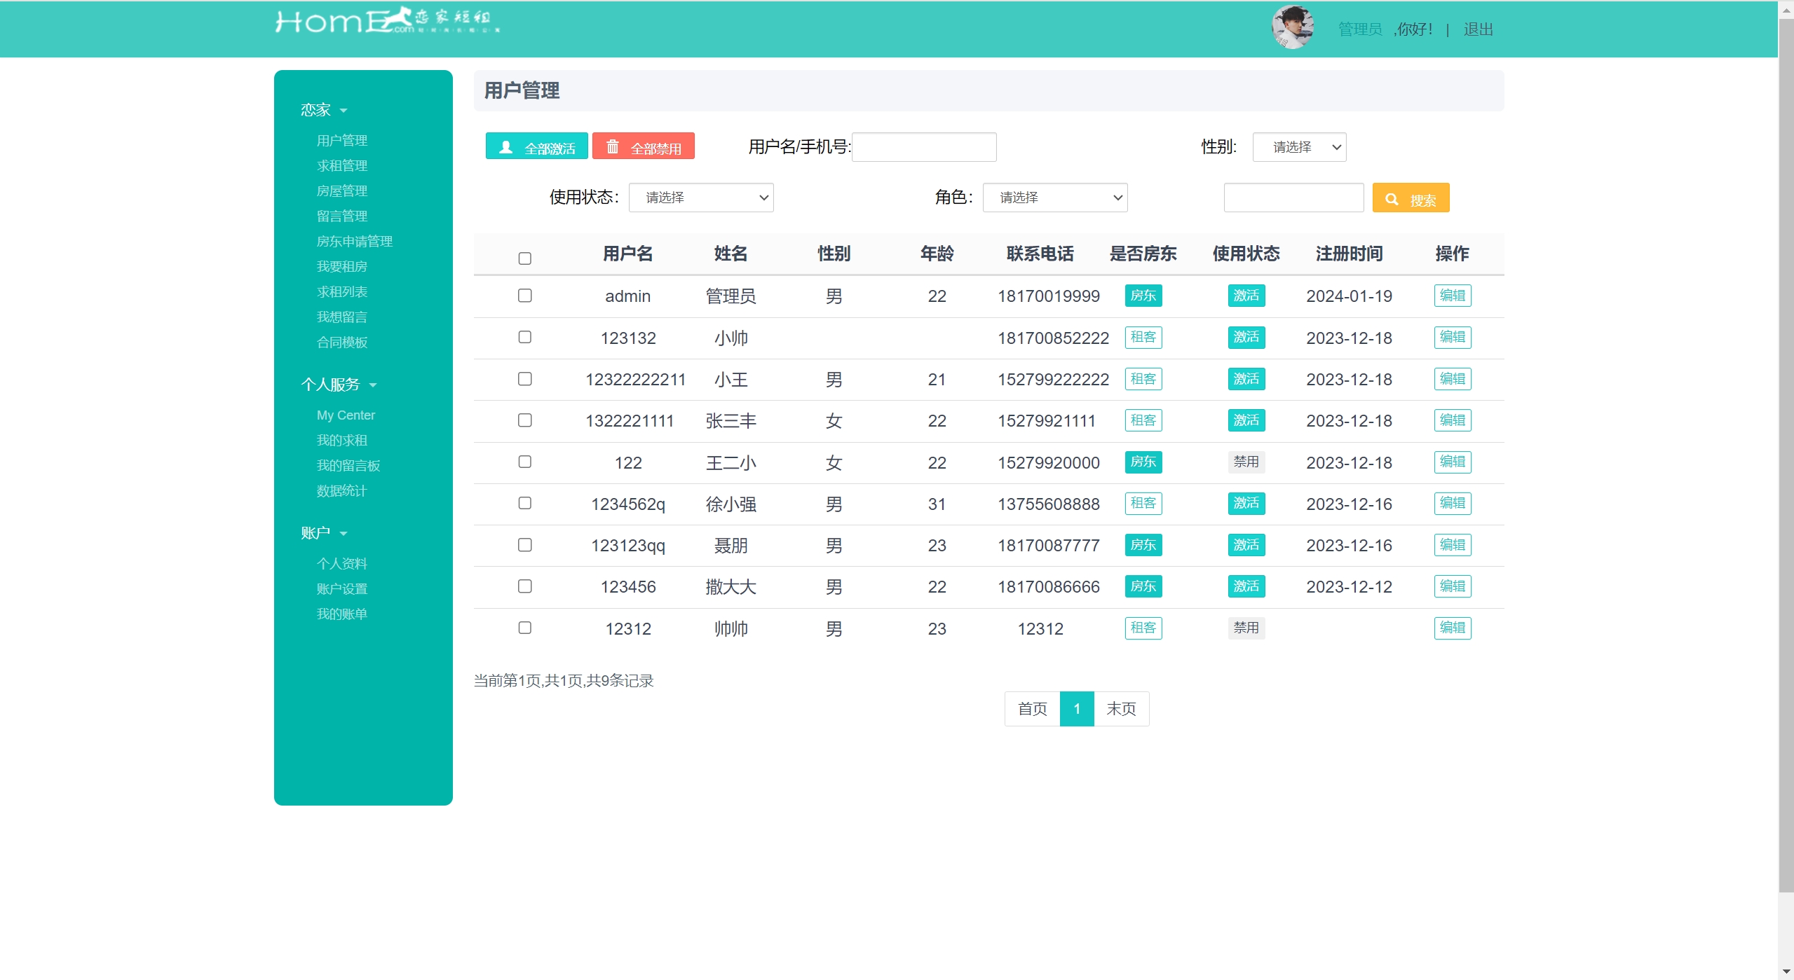Click 编辑 for user 徐小强
The width and height of the screenshot is (1794, 980).
point(1452,504)
